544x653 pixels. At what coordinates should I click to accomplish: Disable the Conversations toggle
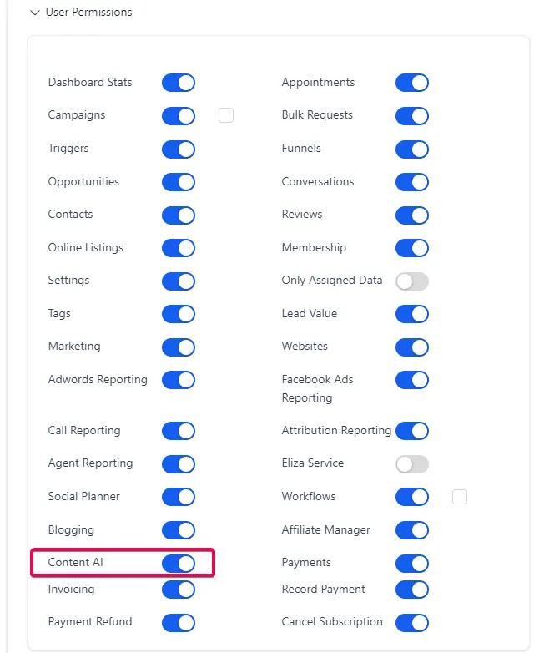(x=412, y=182)
